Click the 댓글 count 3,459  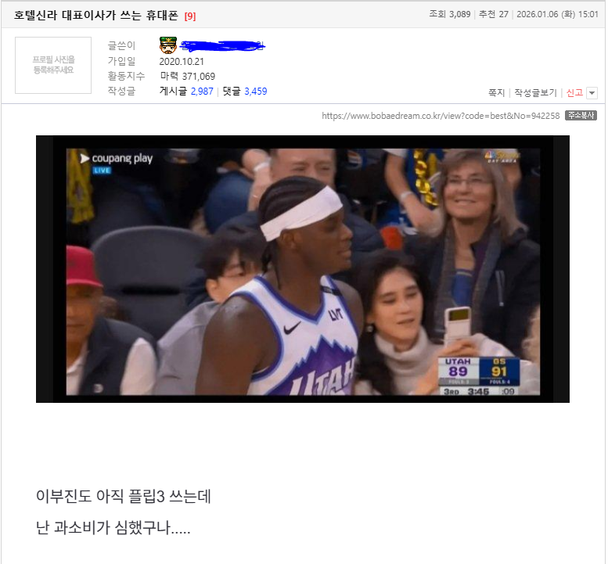(256, 92)
